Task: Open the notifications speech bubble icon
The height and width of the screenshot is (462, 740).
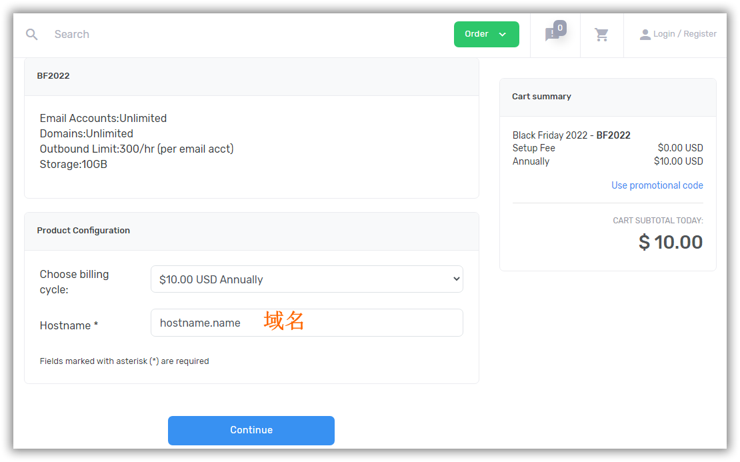Action: pos(551,35)
